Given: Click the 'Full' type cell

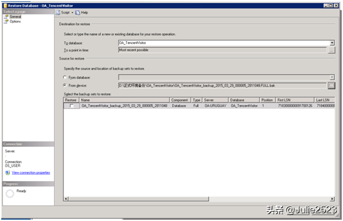Looking at the screenshot, I should tap(196, 106).
